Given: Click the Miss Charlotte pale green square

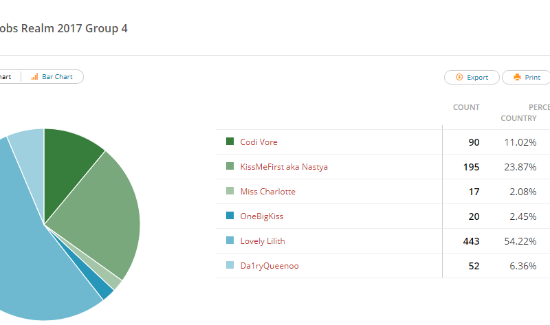Looking at the screenshot, I should 230,191.
